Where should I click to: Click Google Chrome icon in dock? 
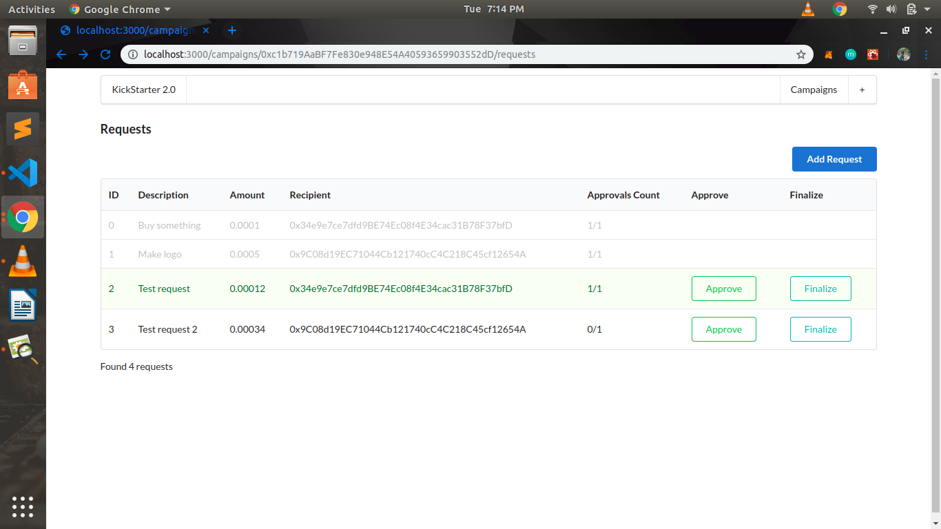(23, 217)
